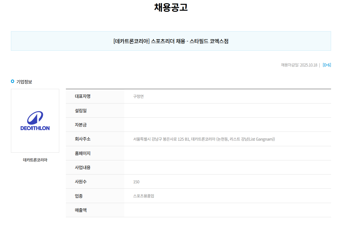This screenshot has height=226, width=342.
Task: Click the Decathlon logo image
Action: point(35,121)
